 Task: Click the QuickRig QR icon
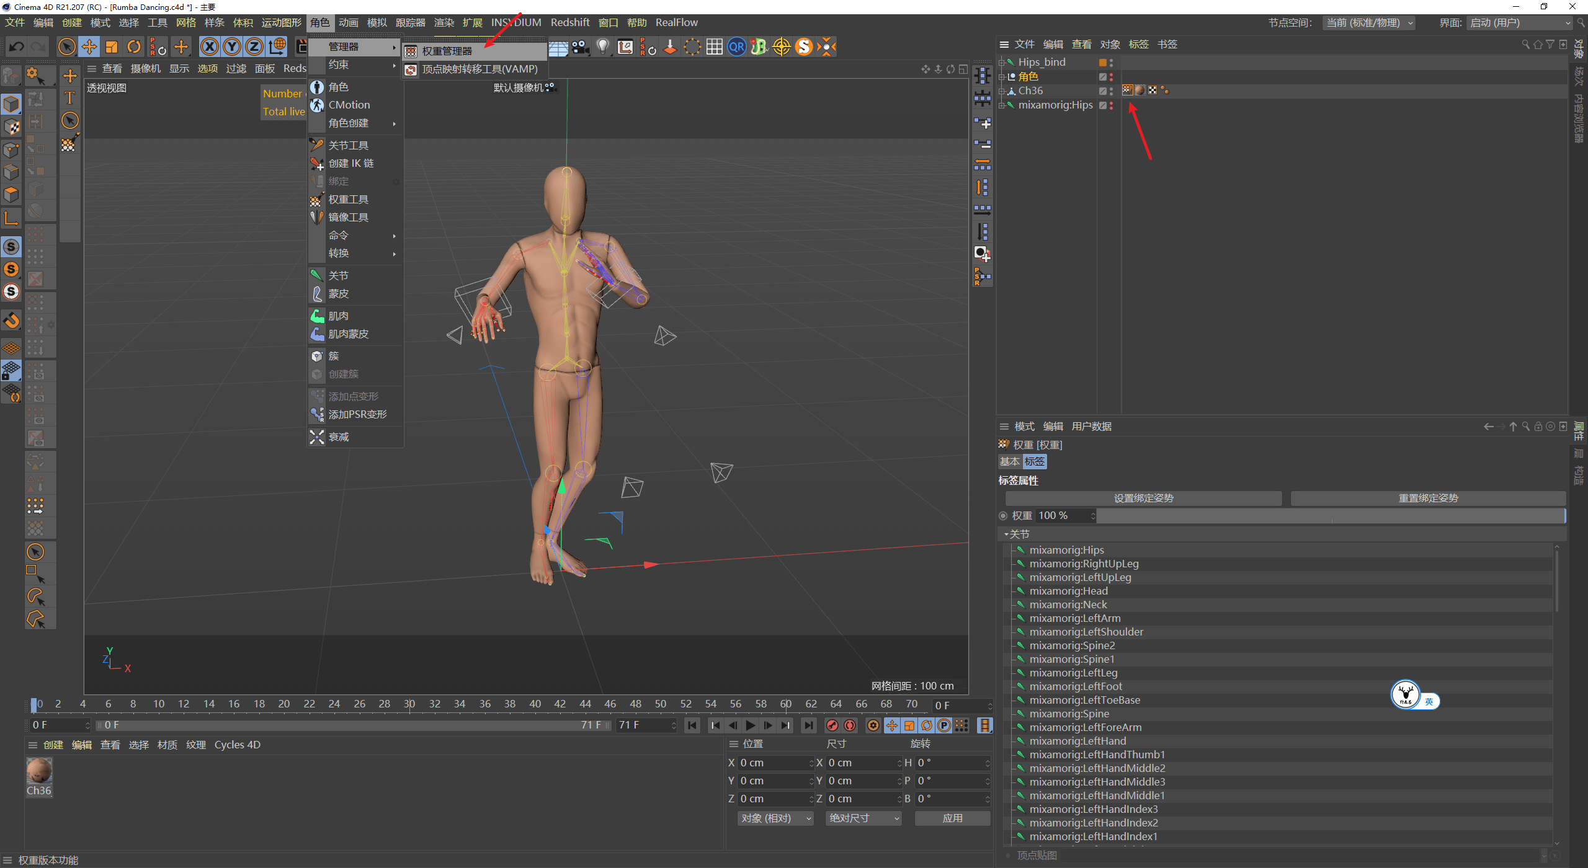tap(736, 46)
